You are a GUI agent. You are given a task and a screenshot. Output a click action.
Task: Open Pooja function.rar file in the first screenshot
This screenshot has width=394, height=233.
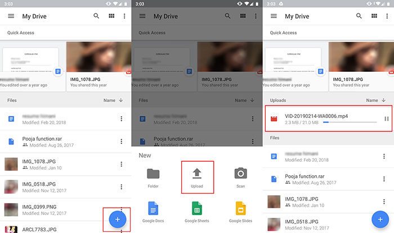coord(65,141)
